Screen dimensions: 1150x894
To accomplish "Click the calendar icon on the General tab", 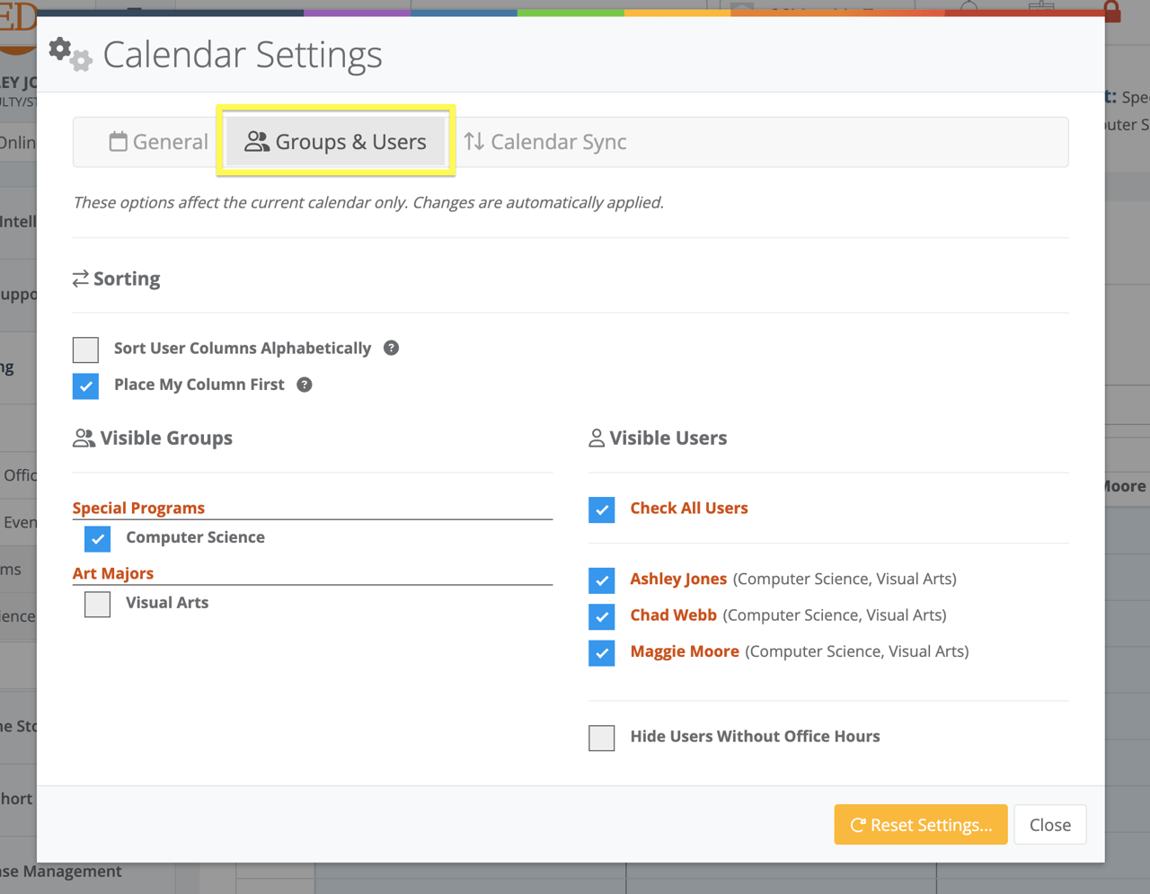I will point(117,141).
